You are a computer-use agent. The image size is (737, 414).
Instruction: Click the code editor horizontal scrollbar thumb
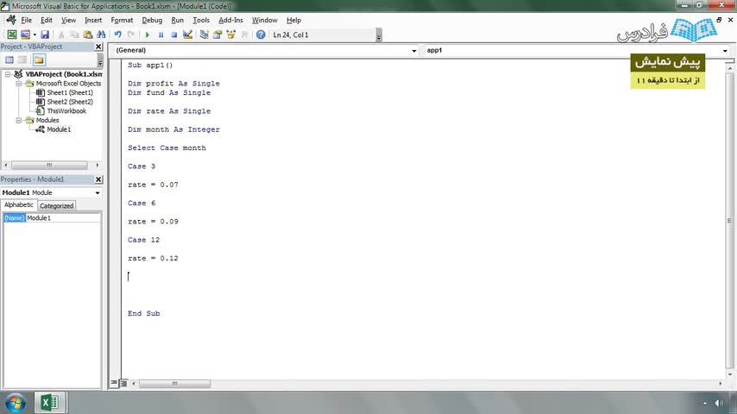[x=175, y=384]
